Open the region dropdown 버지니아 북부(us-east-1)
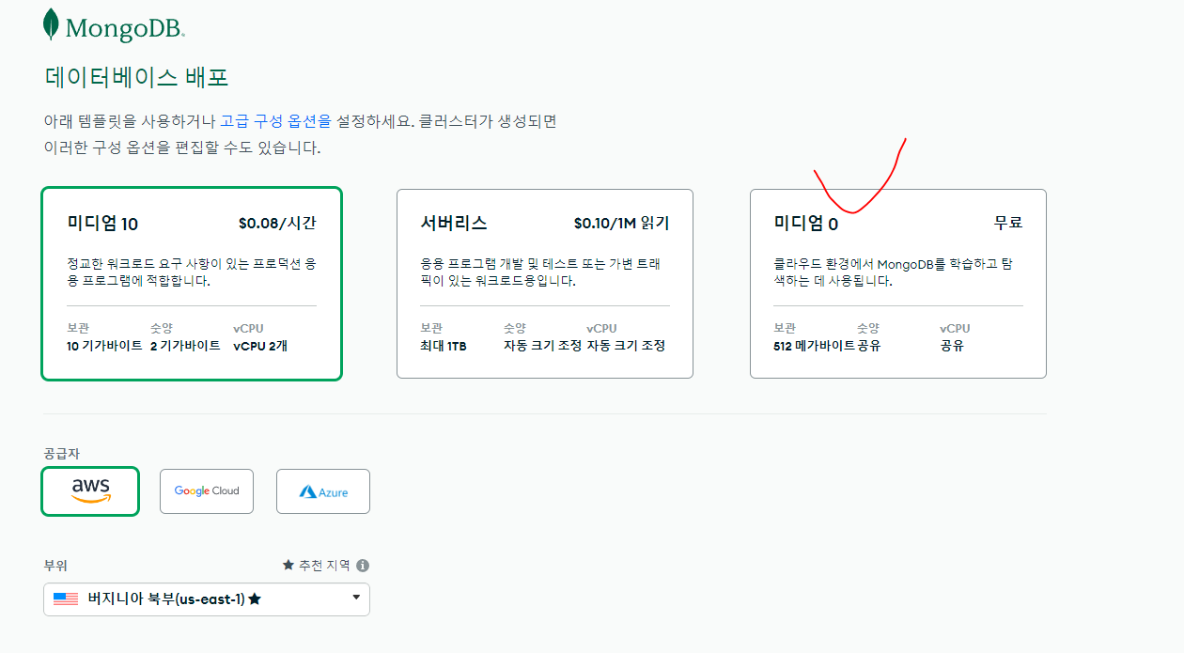This screenshot has width=1184, height=653. pyautogui.click(x=207, y=599)
